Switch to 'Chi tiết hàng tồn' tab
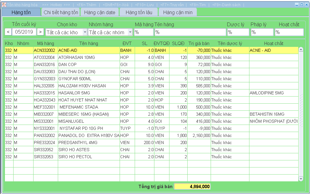 61,12
